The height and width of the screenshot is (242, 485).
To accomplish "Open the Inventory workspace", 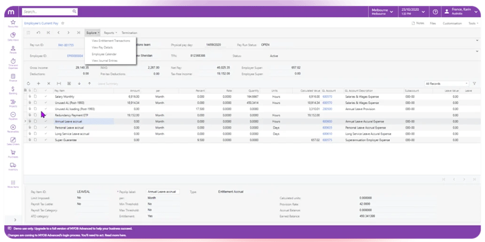I will 13,167.
